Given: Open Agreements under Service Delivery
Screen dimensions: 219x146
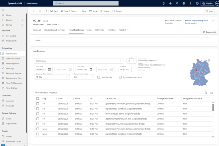Looking at the screenshot, I should 11,124.
